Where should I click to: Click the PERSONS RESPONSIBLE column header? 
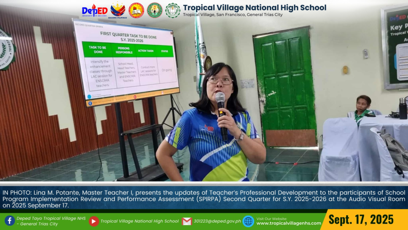[x=124, y=50]
